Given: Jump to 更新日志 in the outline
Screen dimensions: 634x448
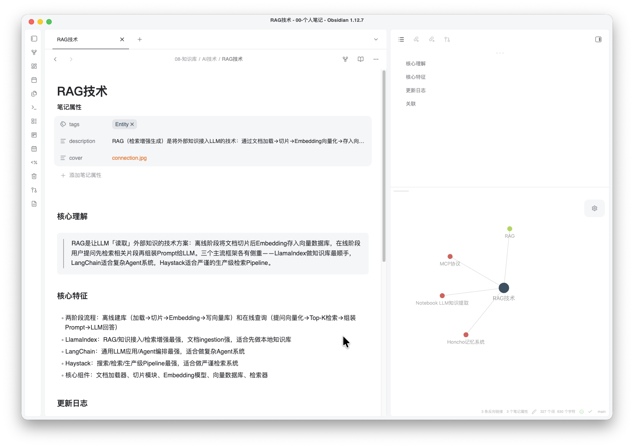Looking at the screenshot, I should pyautogui.click(x=416, y=90).
